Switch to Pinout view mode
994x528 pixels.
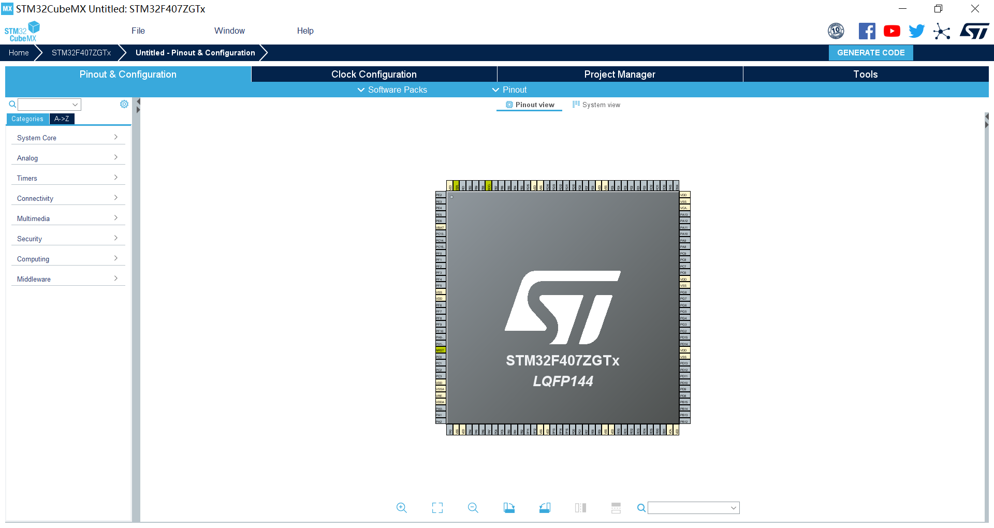[x=529, y=105]
